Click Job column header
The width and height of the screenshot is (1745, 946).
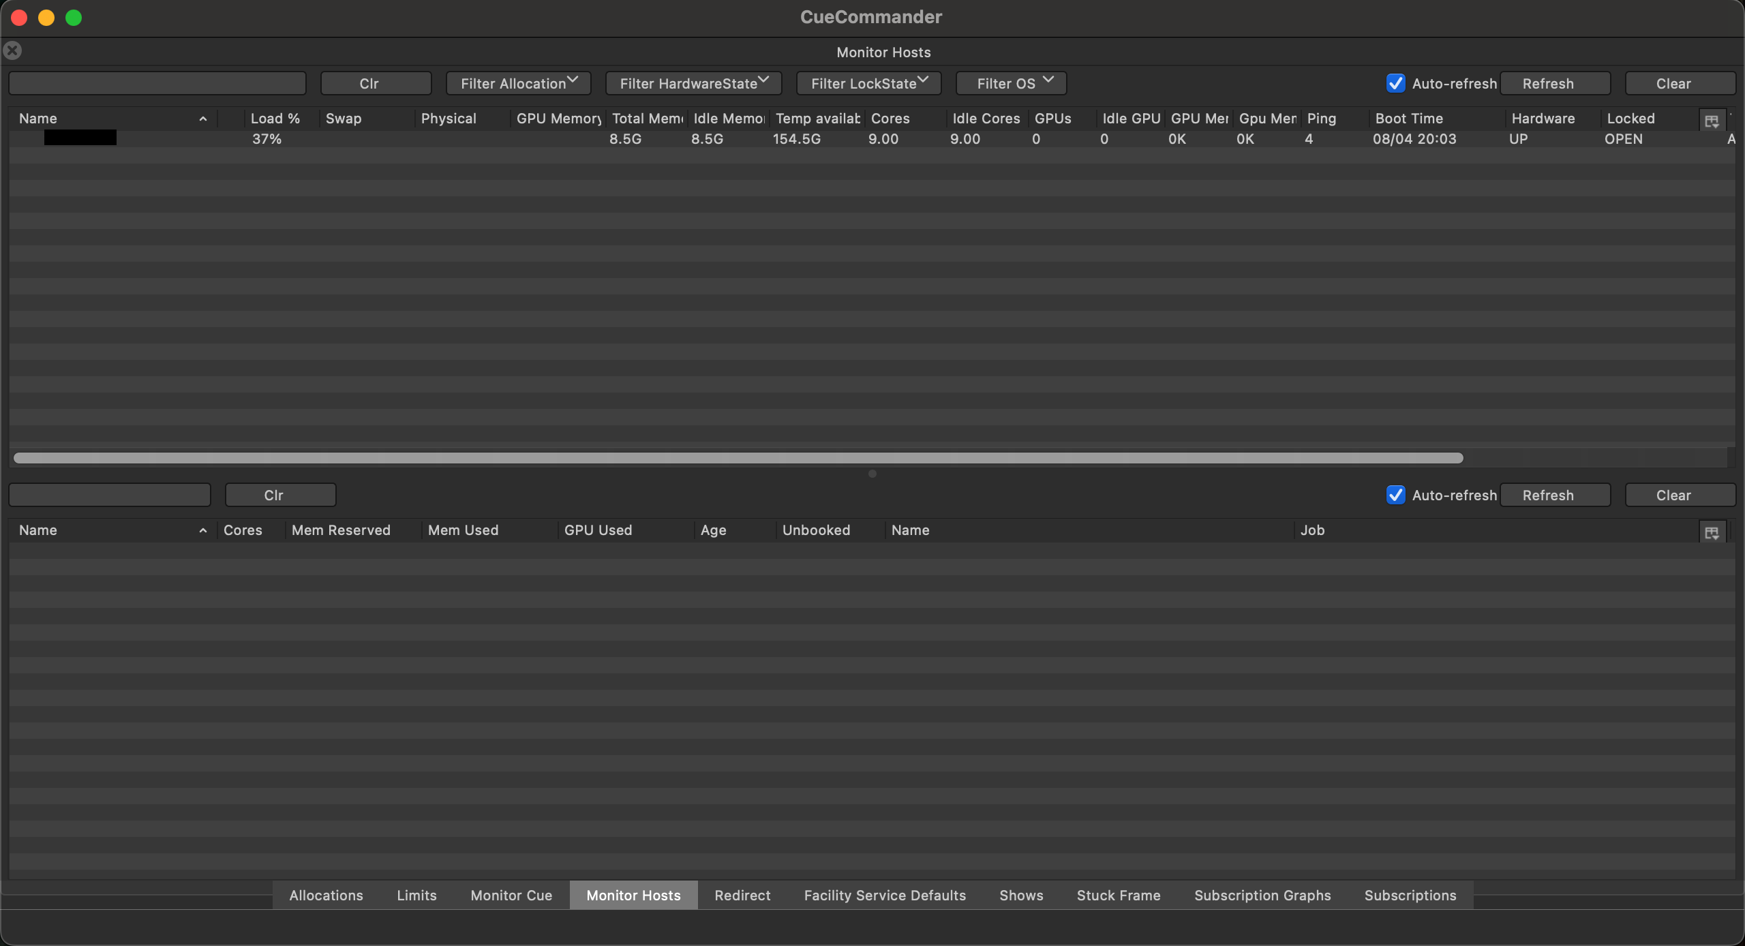1496,530
